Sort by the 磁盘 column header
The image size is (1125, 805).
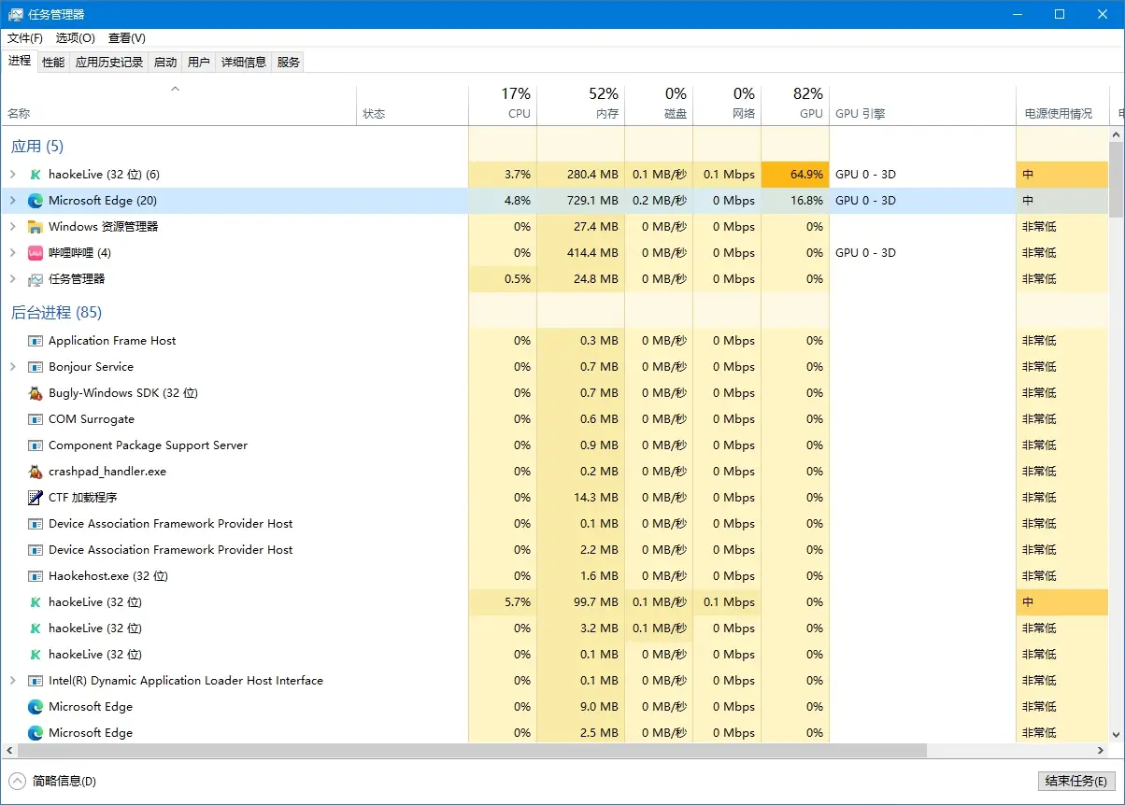[x=659, y=105]
